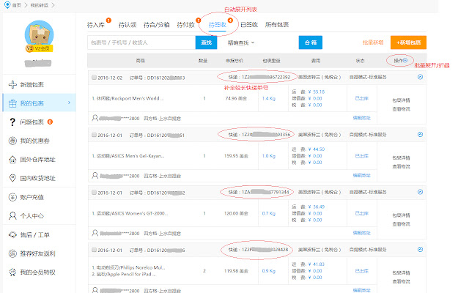Open 包裹详情 for the Philips Norelco order

coord(401,272)
